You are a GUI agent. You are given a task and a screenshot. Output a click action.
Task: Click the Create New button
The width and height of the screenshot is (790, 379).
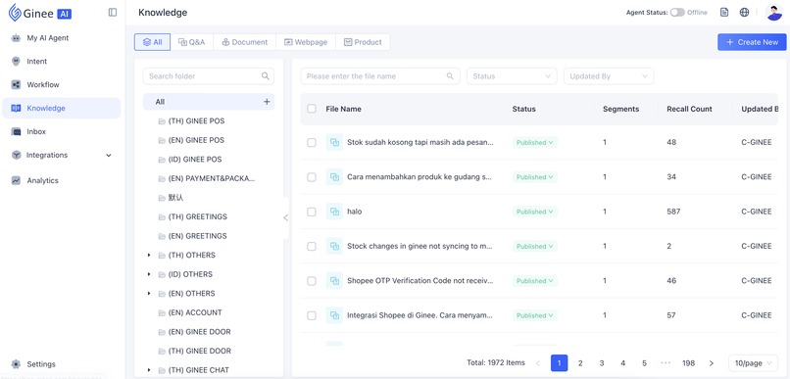[752, 42]
